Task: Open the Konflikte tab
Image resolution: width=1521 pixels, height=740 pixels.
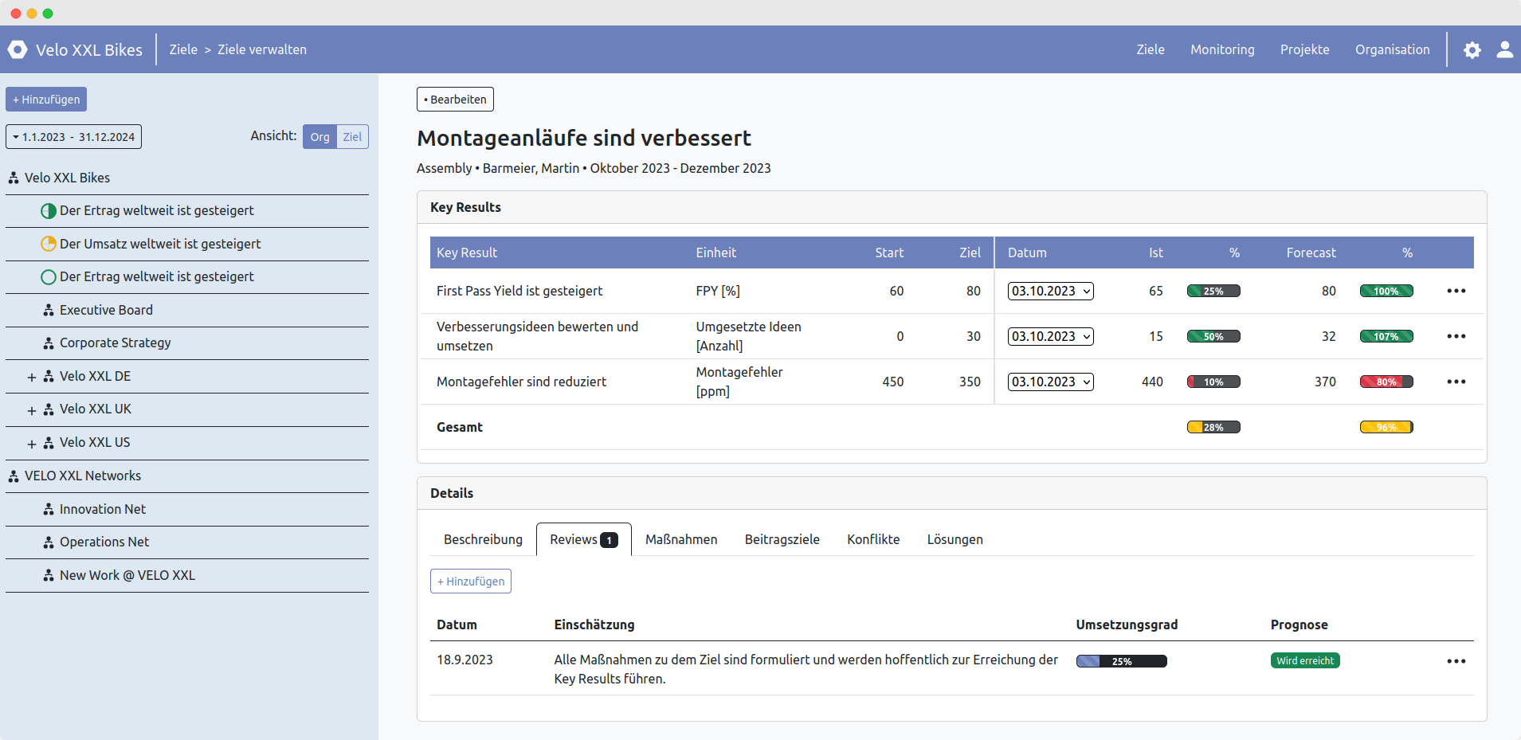Action: pyautogui.click(x=873, y=539)
